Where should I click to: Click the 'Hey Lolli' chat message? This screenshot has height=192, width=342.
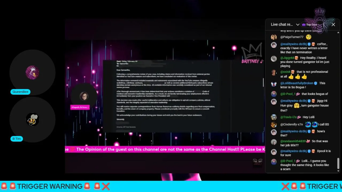tap(308, 117)
